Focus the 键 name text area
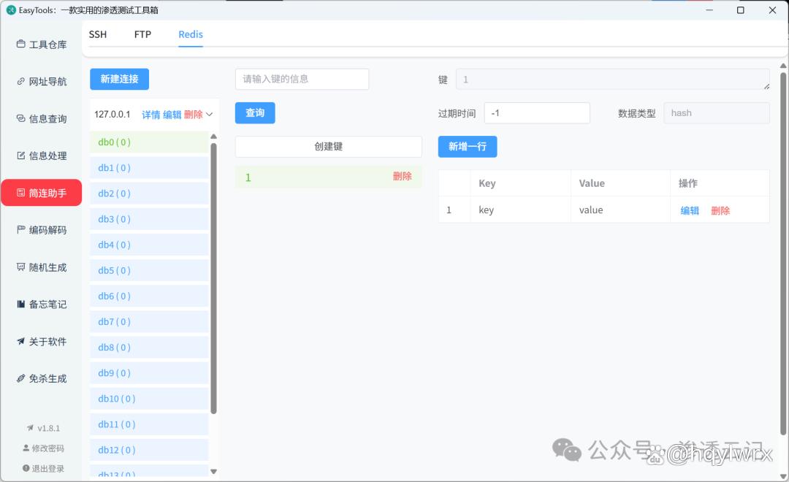Image resolution: width=789 pixels, height=482 pixels. coord(613,80)
